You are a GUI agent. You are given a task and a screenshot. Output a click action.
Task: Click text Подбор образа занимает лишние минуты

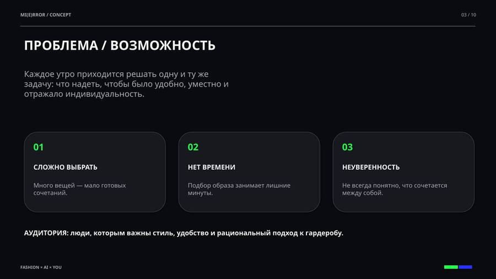pos(239,189)
